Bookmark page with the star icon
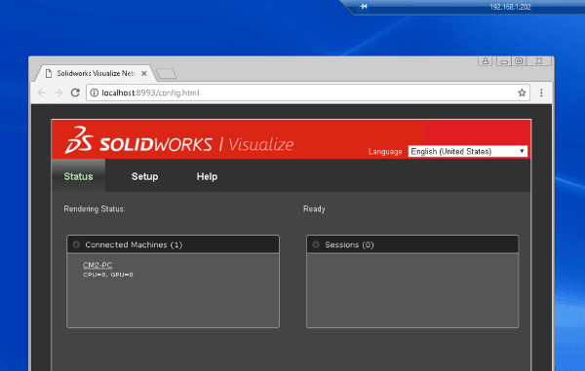 [x=522, y=93]
